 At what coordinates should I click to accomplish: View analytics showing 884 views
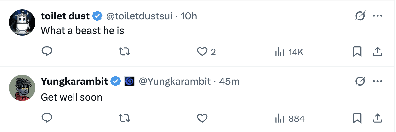tap(290, 118)
